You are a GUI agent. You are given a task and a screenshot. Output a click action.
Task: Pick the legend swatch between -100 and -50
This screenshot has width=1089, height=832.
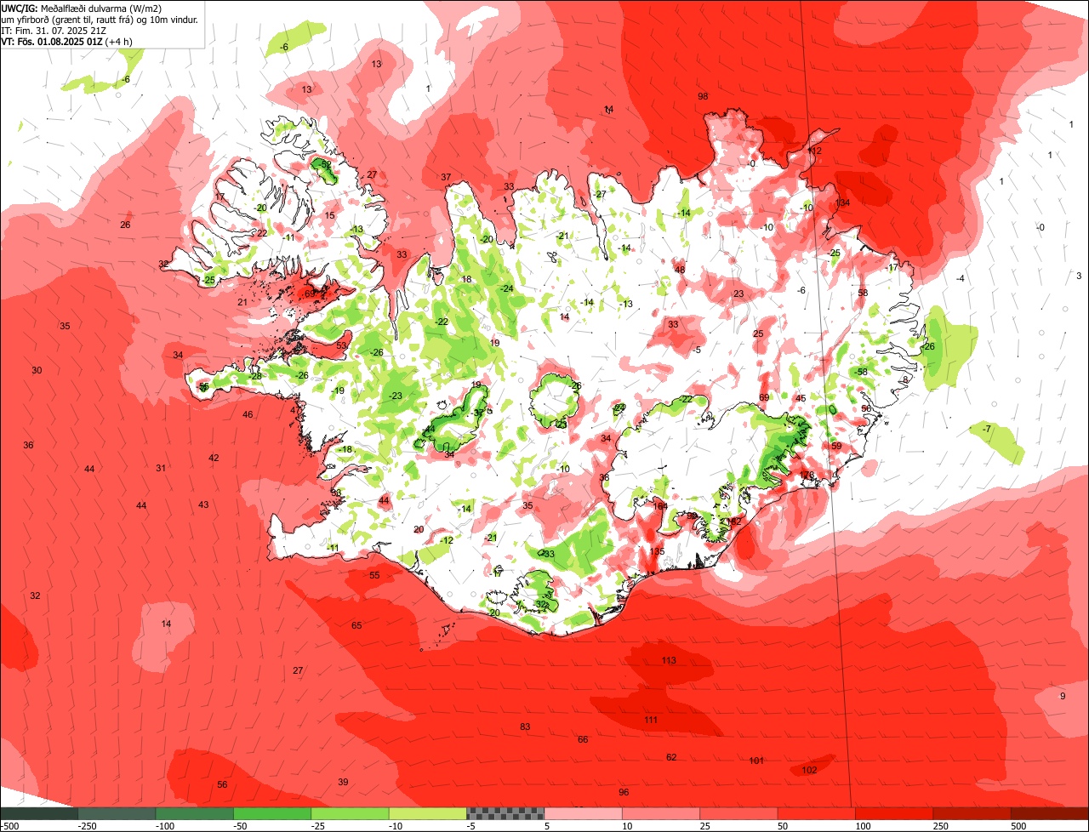pyautogui.click(x=194, y=813)
